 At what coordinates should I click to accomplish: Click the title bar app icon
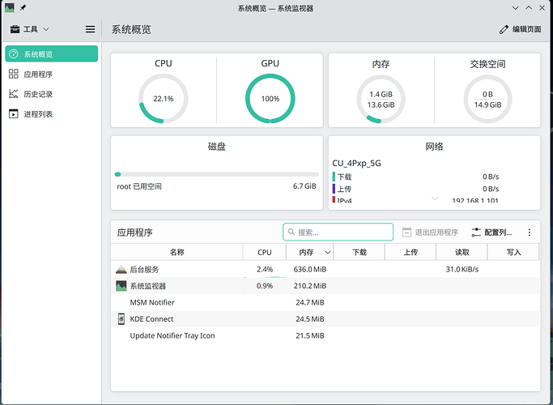point(9,7)
